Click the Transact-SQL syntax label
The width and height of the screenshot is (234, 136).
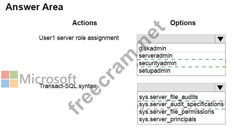[68, 86]
